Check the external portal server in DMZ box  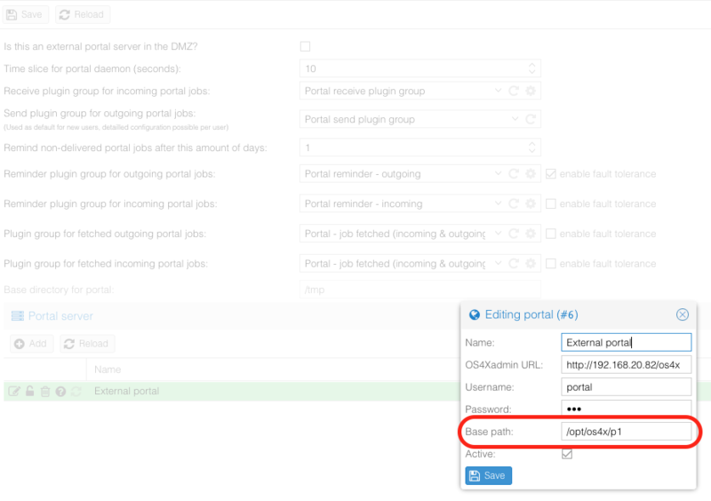click(x=306, y=46)
